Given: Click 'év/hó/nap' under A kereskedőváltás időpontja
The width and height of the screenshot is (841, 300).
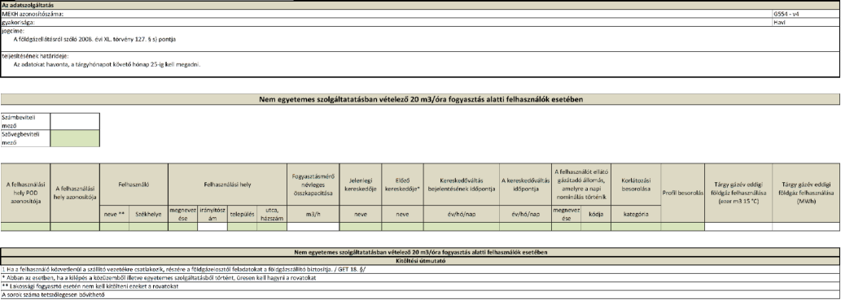Looking at the screenshot, I should [525, 214].
